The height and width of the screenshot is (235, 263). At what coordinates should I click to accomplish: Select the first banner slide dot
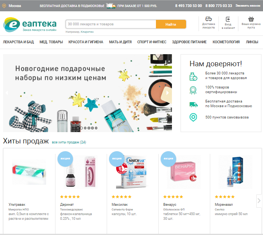[78, 128]
